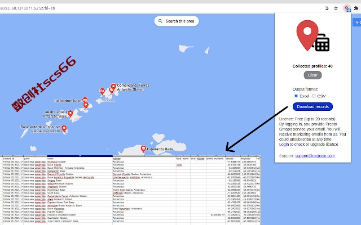Click the 'phone_numbers' column header in spreadsheet
Viewport: 361px width, 225px height.
pos(215,159)
